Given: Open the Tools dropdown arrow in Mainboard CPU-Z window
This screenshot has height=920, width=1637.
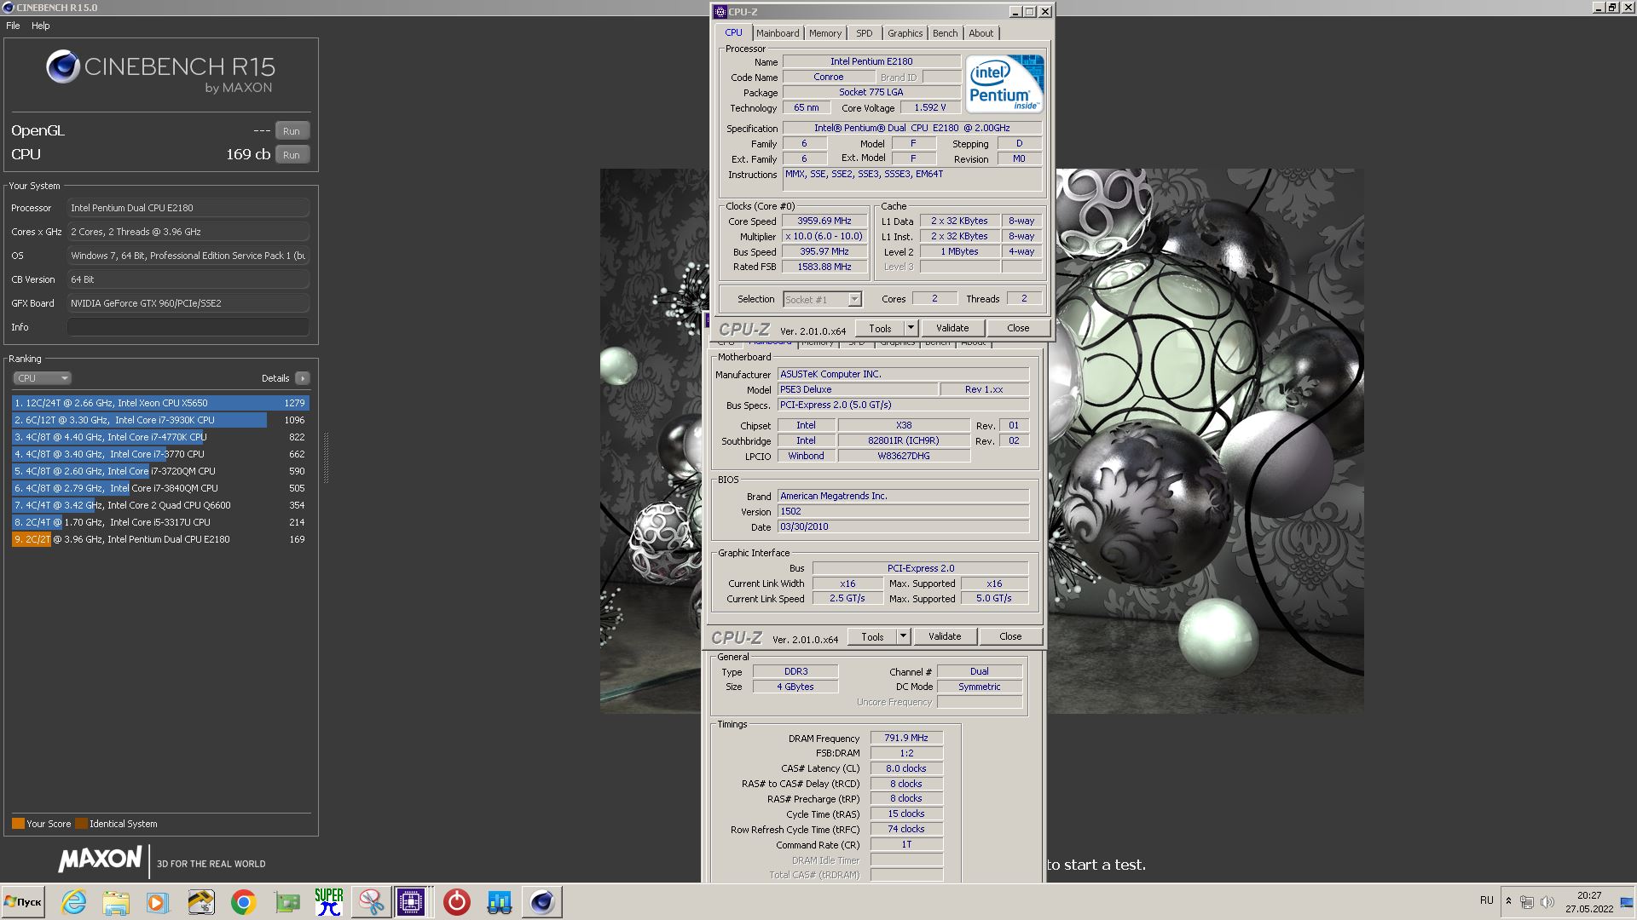Looking at the screenshot, I should (903, 636).
